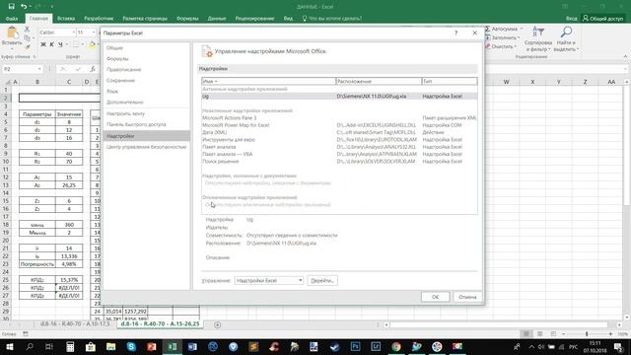Select Панель быстрого доступа category
Image resolution: width=631 pixels, height=355 pixels.
point(146,125)
